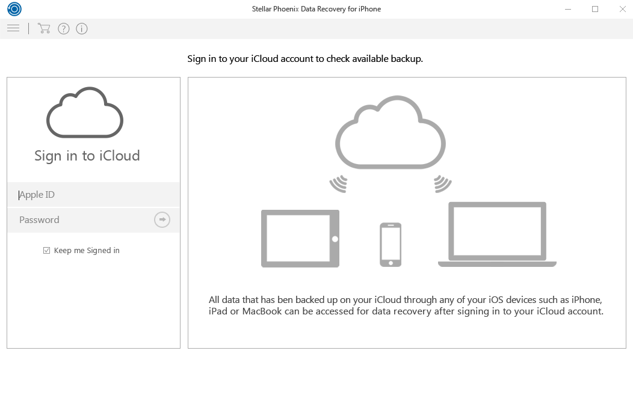Open the shopping cart to buy
The height and width of the screenshot is (413, 633).
click(x=43, y=28)
